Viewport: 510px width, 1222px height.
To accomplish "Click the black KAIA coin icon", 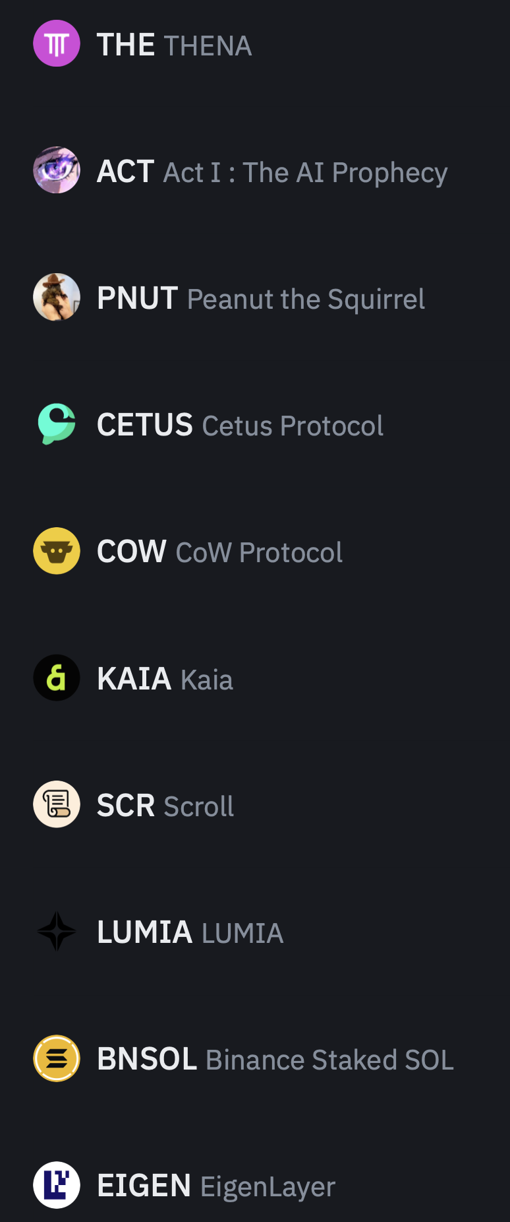I will pyautogui.click(x=57, y=678).
